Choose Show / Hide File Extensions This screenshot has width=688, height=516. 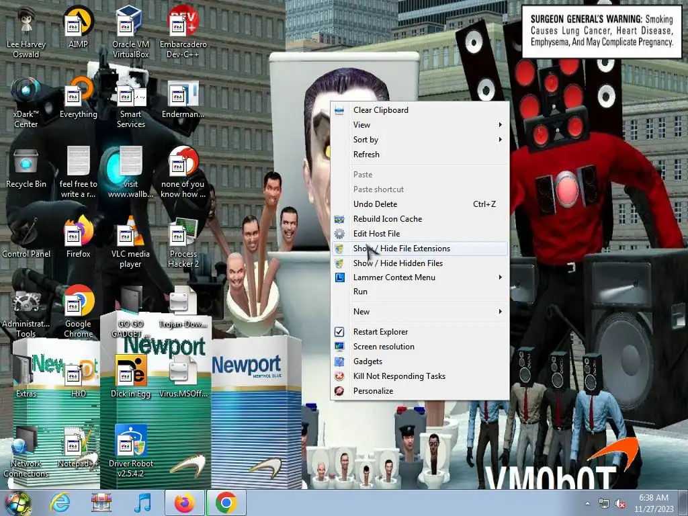[x=420, y=249]
